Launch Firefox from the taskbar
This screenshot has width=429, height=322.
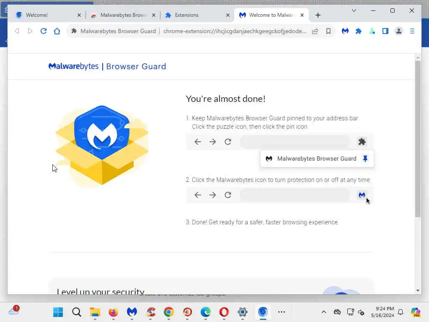(x=113, y=312)
